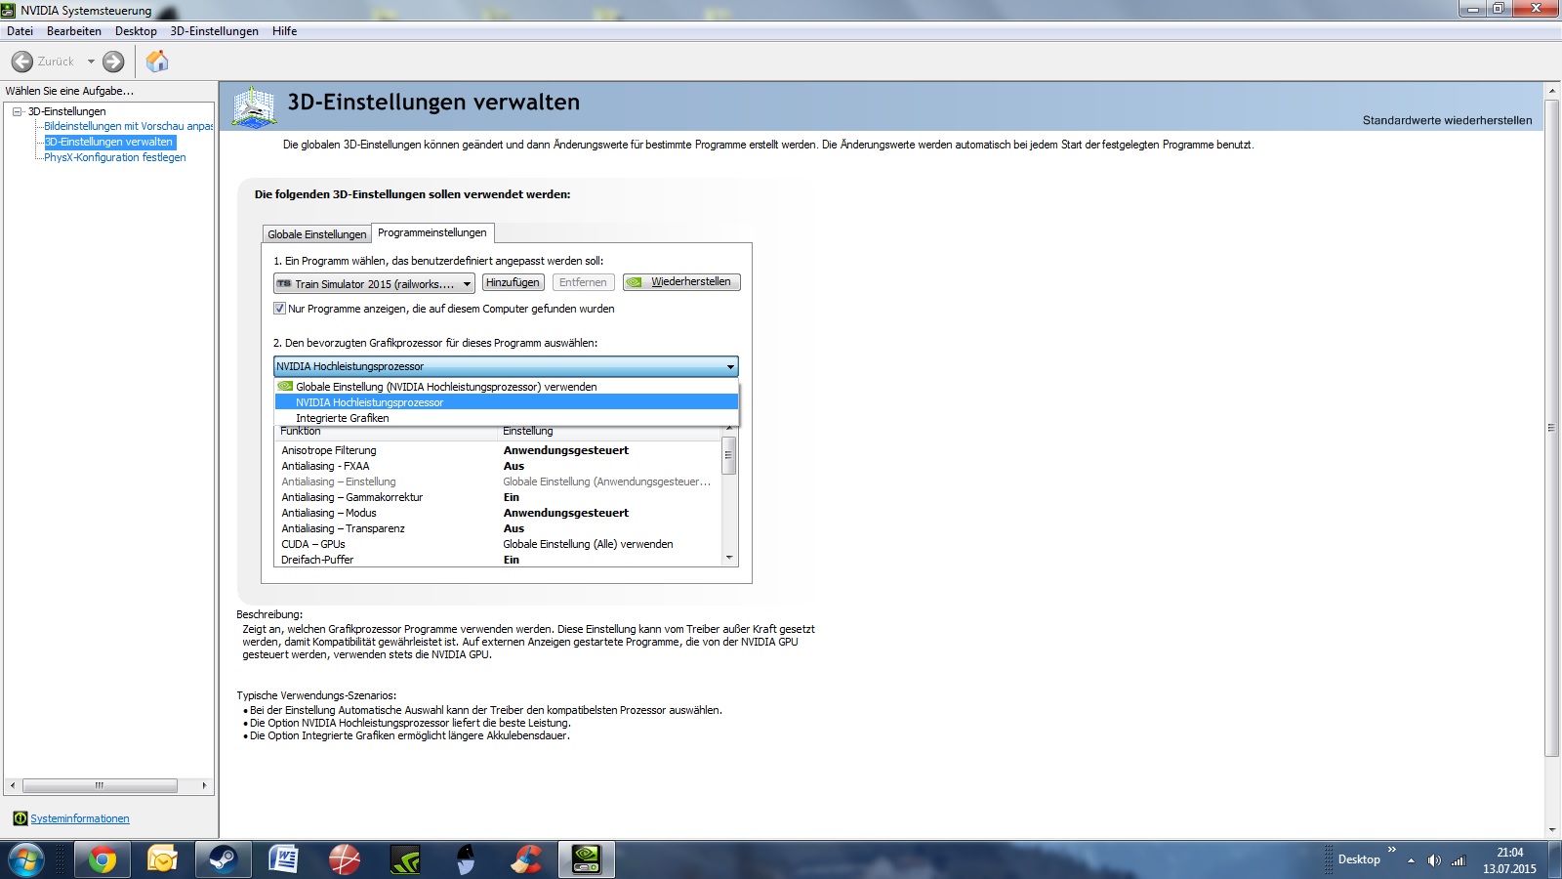Click the Entfernen button

click(x=583, y=282)
